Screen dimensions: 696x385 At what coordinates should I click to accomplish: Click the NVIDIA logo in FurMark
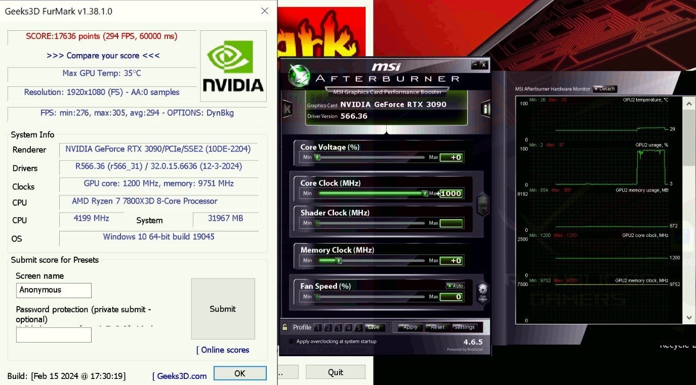pyautogui.click(x=233, y=66)
